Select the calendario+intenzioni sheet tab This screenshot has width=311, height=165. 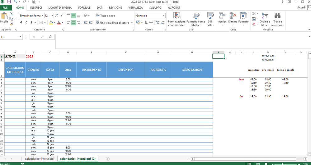[x=39, y=159]
